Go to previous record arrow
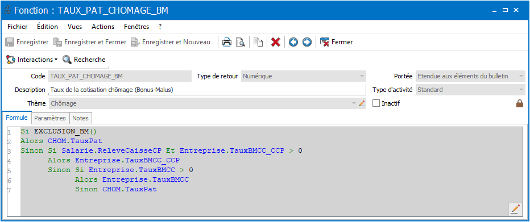 [x=293, y=42]
